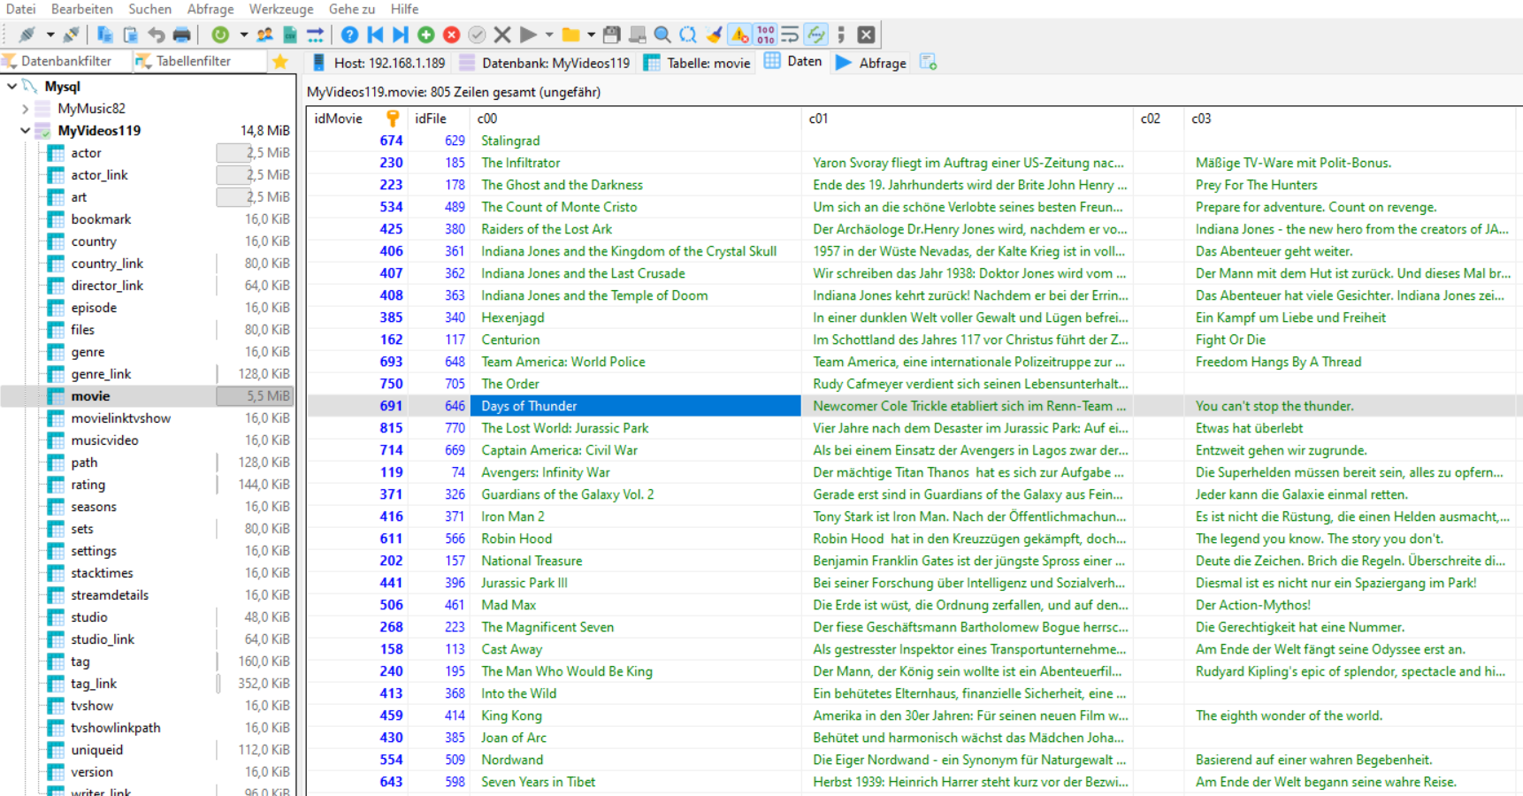Open SQL file with yellow folder icon
The image size is (1523, 796).
click(x=571, y=34)
